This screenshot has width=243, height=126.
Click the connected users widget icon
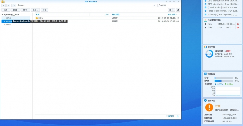(205, 20)
